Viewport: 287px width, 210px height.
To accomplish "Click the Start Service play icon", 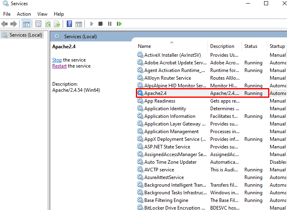I will tap(92, 24).
